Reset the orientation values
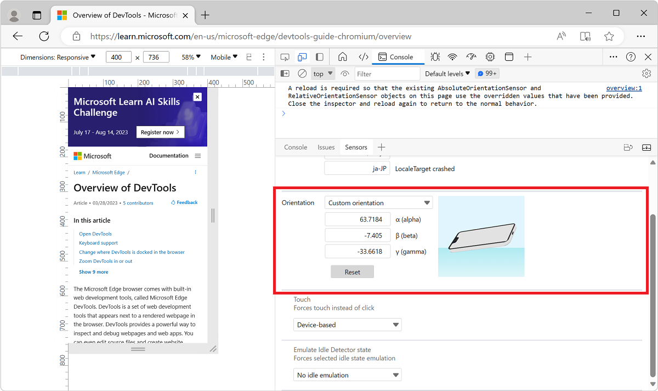 (352, 271)
